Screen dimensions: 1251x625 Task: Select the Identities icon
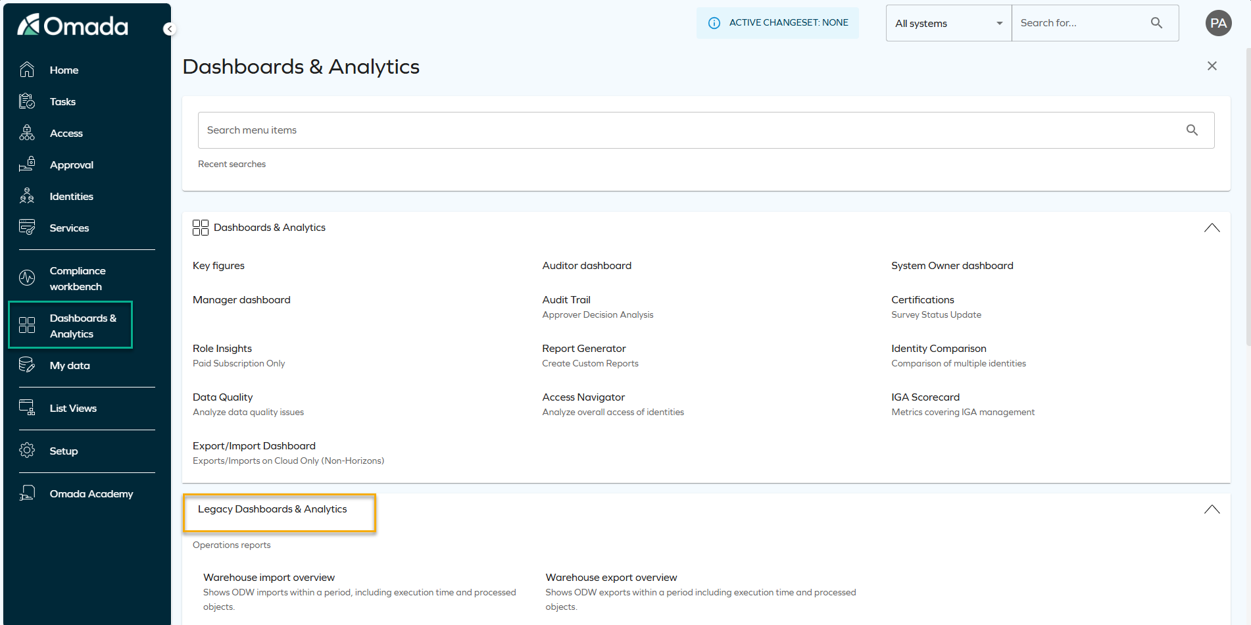[27, 195]
